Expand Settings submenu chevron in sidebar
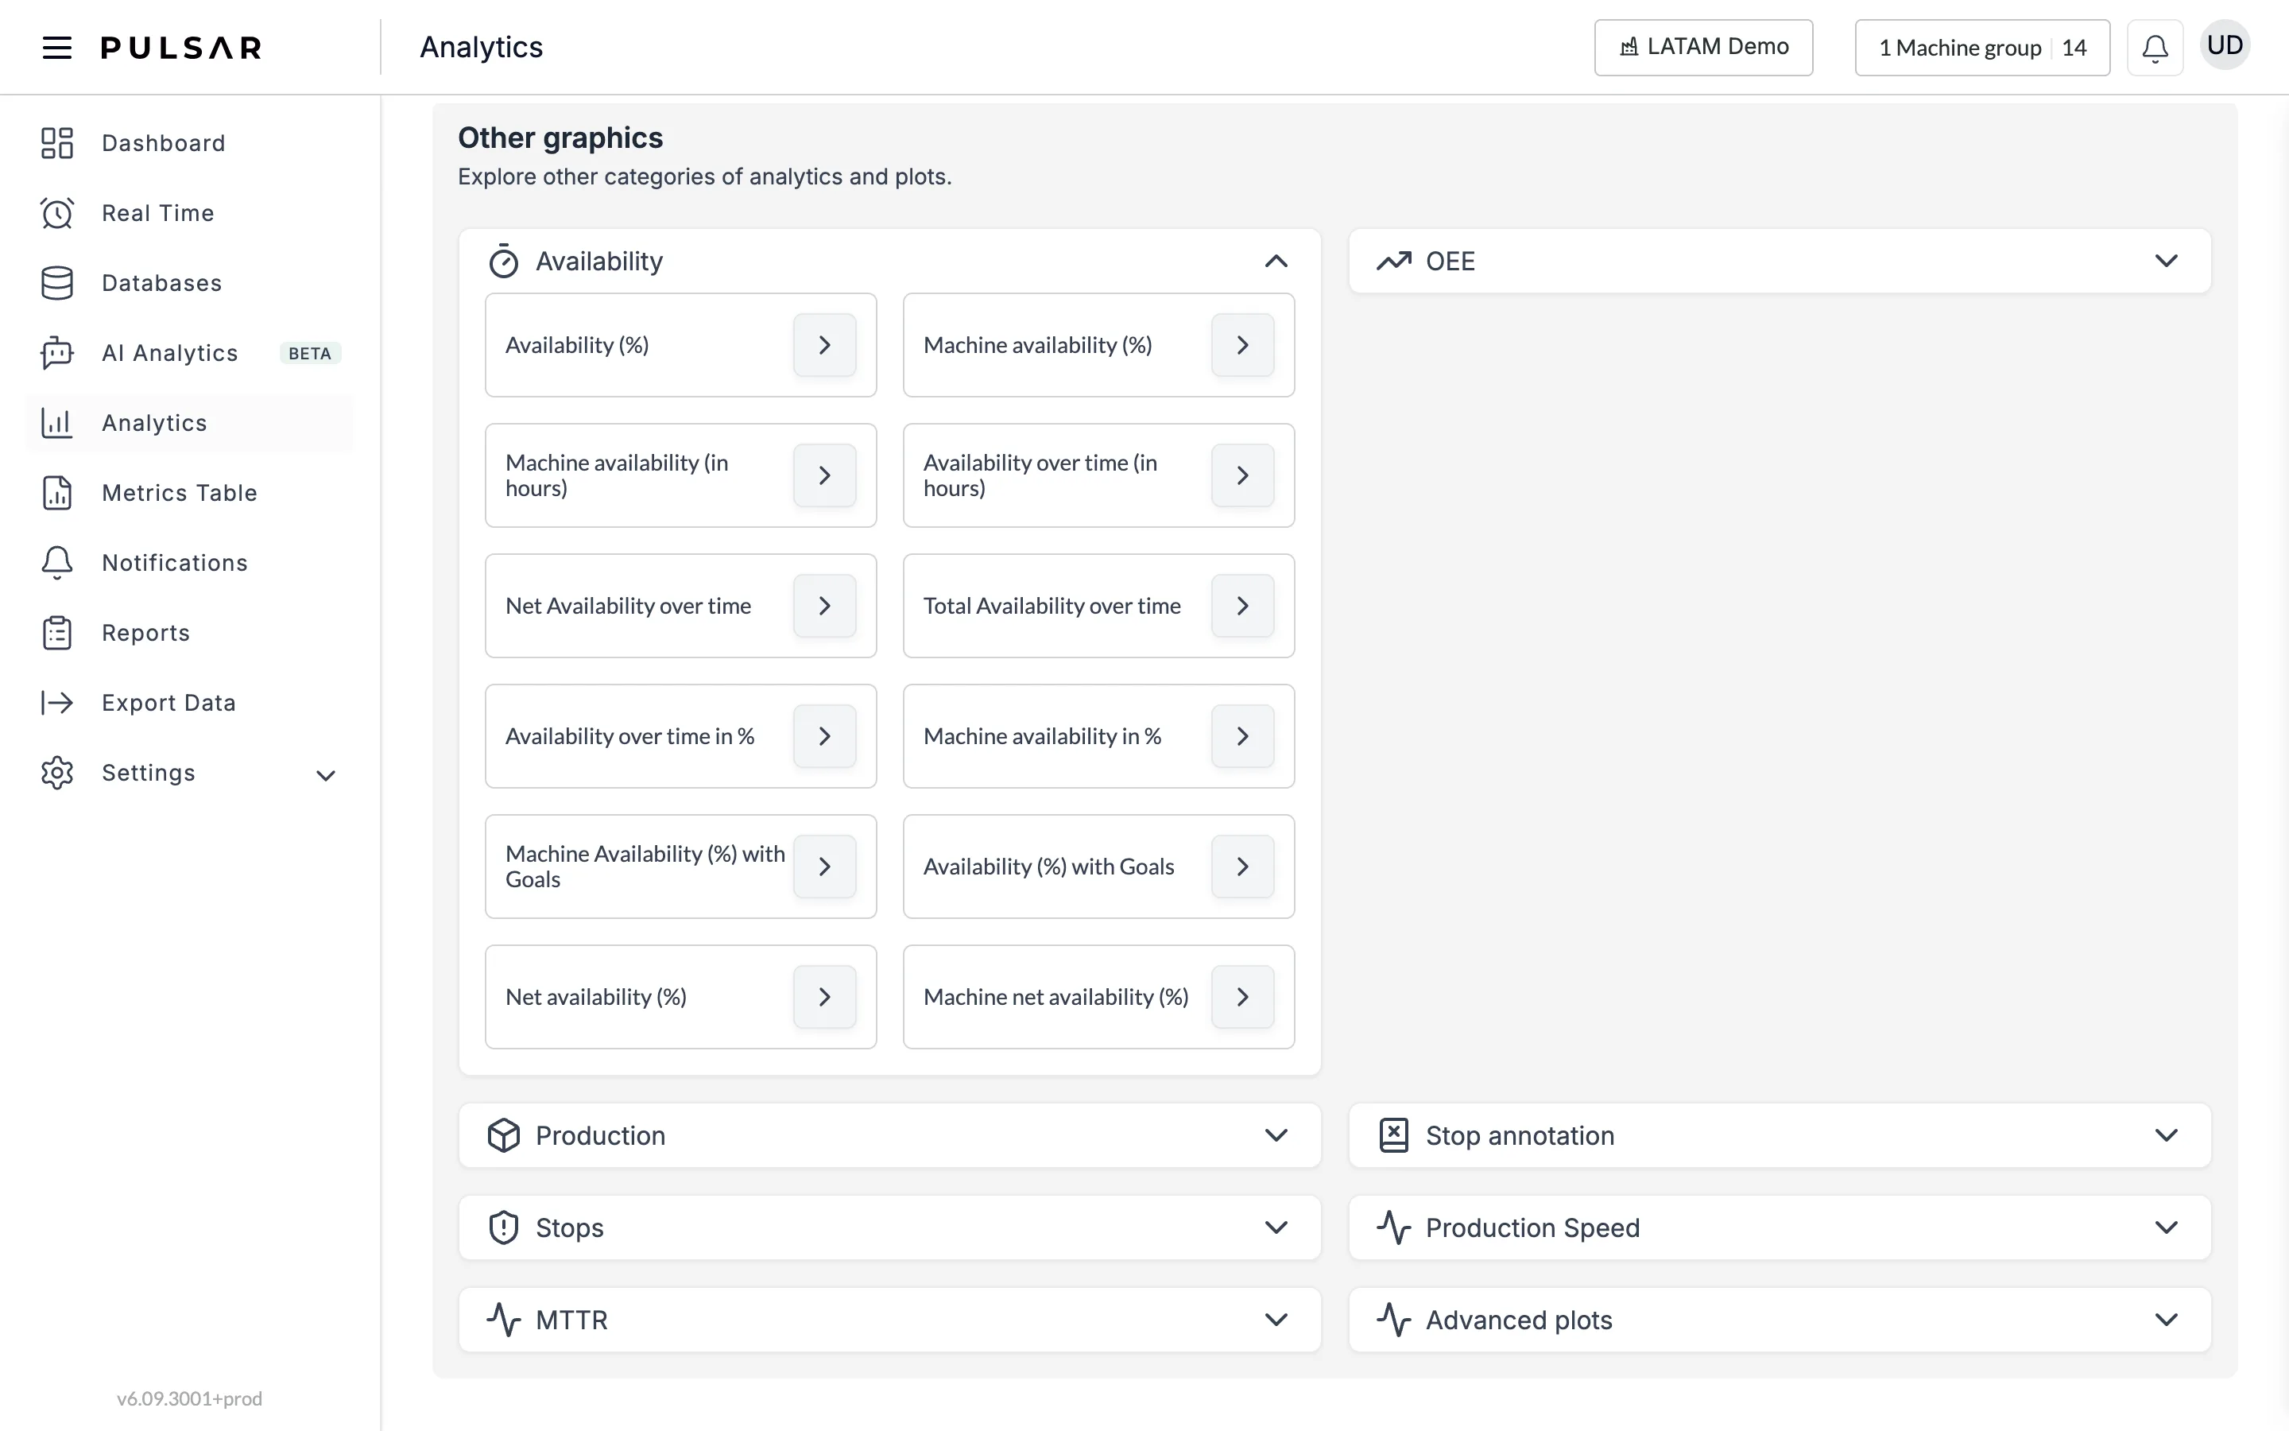This screenshot has width=2289, height=1431. 325,775
